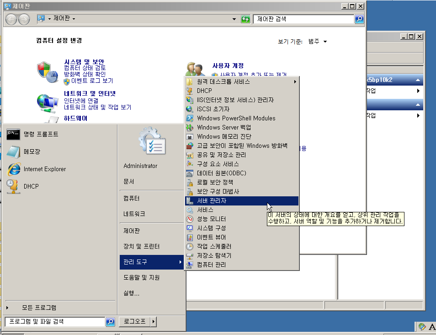Screen dimensions: 436x335
Task: Click the 서비스 gear icon
Action: coord(190,210)
